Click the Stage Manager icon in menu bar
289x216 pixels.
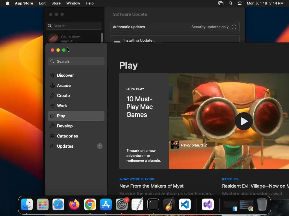[x=221, y=3]
